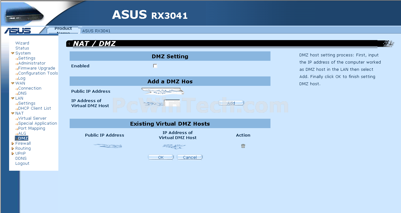Click the Product Name tab
Image resolution: width=401 pixels, height=213 pixels.
click(63, 30)
